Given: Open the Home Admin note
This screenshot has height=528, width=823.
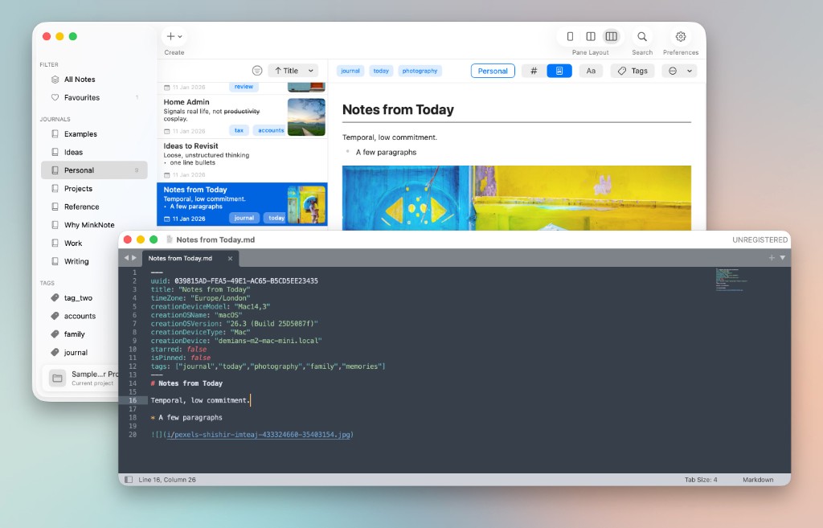Looking at the screenshot, I should pyautogui.click(x=242, y=117).
